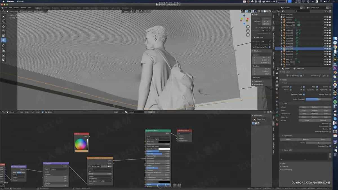Screen dimensions: 338x190
Task: Open Spotify from the dock
Action: pos(335,102)
